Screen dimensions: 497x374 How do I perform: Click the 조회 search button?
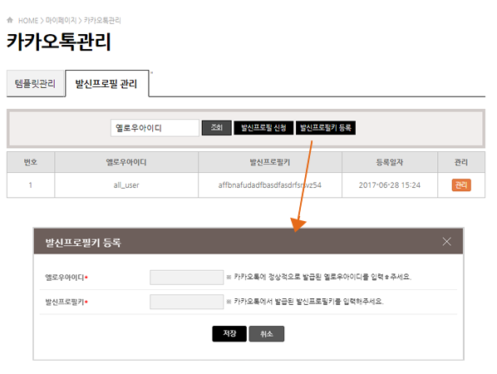[216, 128]
